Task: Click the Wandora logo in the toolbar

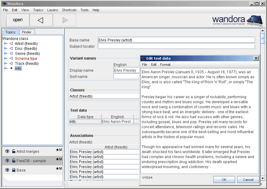Action: coord(237,20)
